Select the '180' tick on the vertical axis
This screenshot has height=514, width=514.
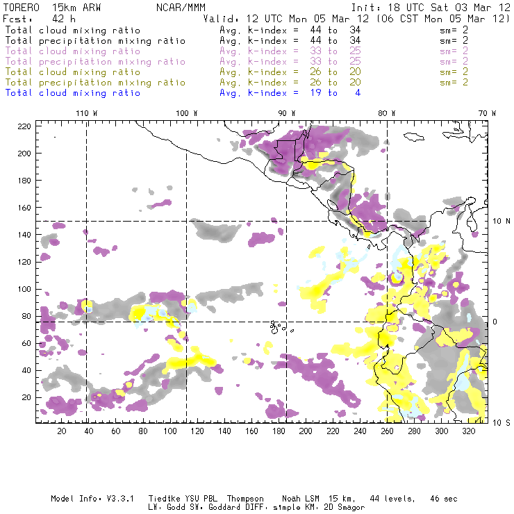point(24,181)
